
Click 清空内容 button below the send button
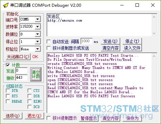pyautogui.click(x=110, y=48)
